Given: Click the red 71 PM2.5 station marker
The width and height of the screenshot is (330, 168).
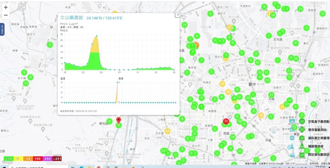Looking at the screenshot, I should coord(226,121).
